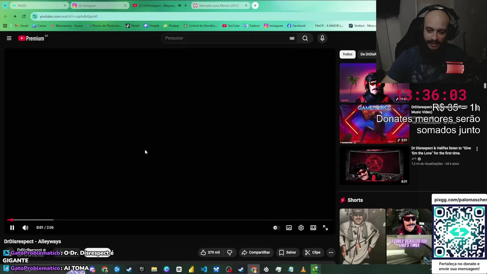Open CapCut from the taskbar
The width and height of the screenshot is (487, 274).
[179, 269]
